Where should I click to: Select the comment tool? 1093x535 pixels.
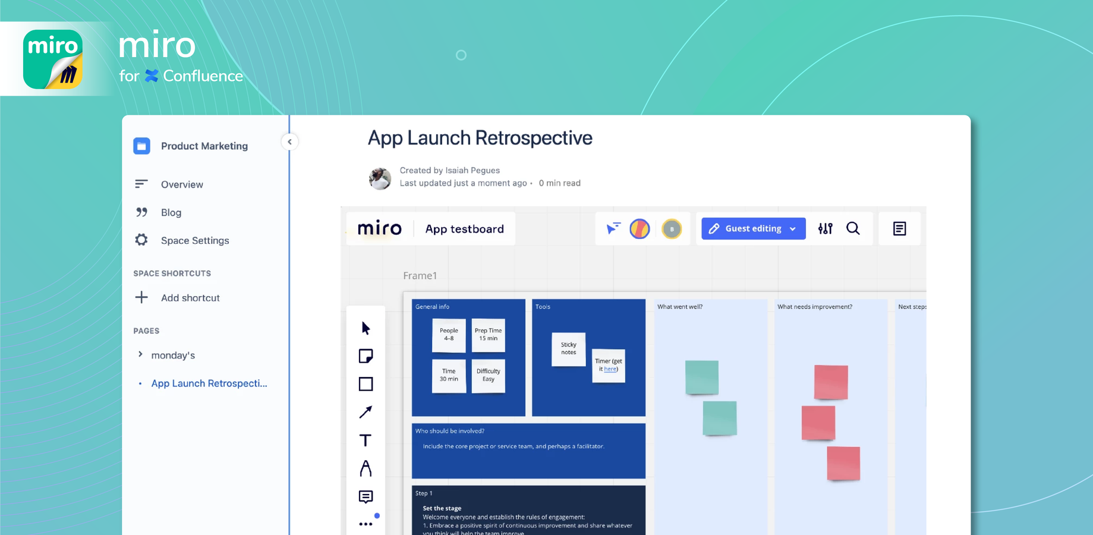(366, 496)
